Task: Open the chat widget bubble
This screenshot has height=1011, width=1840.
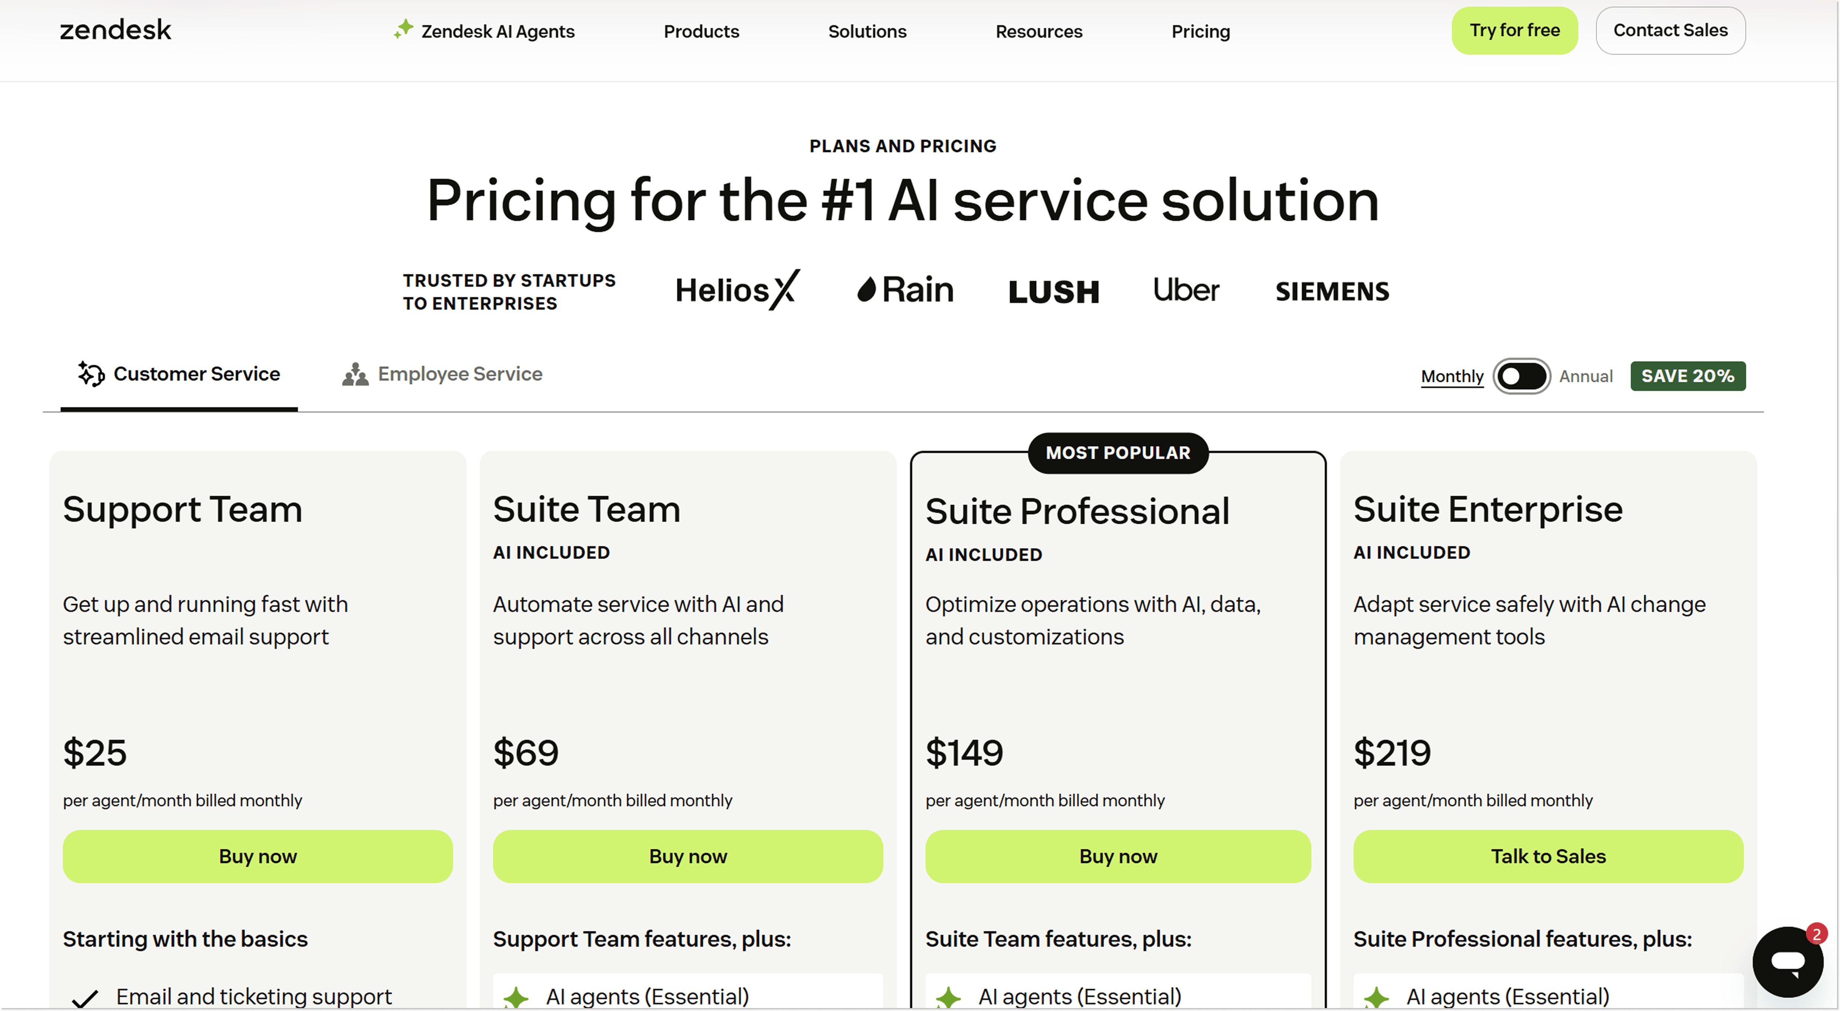Action: [x=1788, y=962]
